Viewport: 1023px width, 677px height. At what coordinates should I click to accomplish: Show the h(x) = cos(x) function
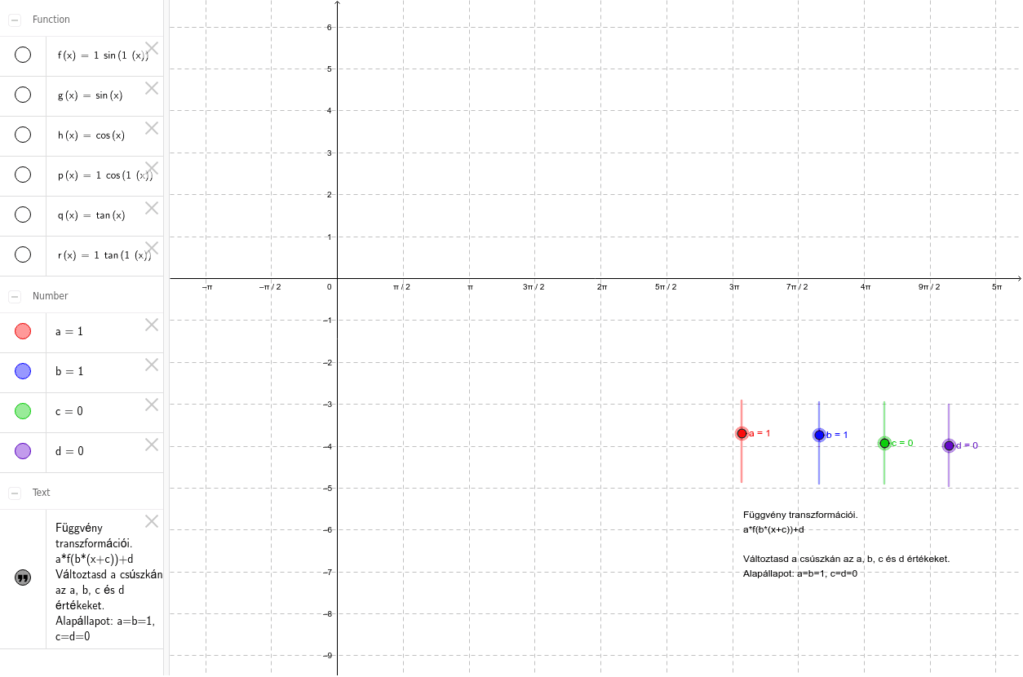23,135
